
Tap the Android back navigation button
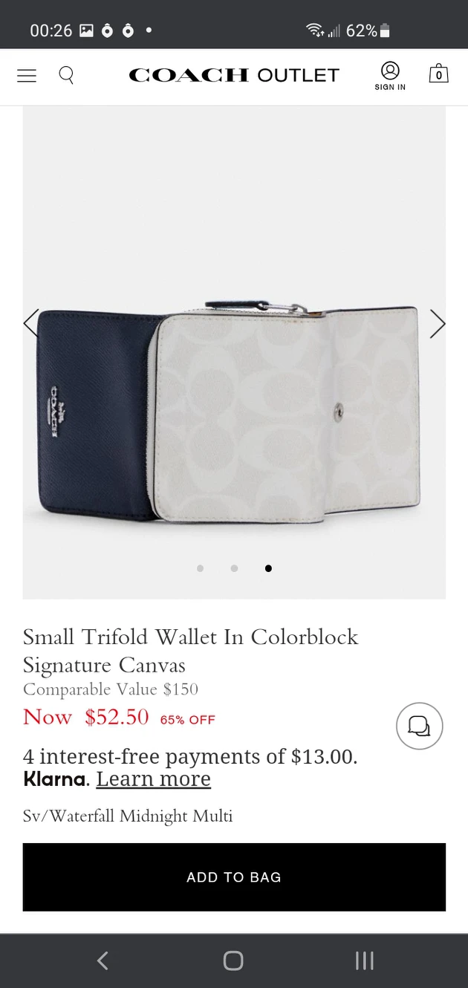pyautogui.click(x=103, y=961)
